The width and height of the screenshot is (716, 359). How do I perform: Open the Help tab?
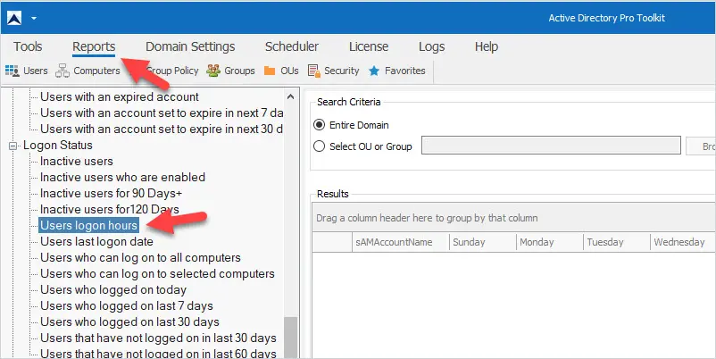pyautogui.click(x=487, y=46)
